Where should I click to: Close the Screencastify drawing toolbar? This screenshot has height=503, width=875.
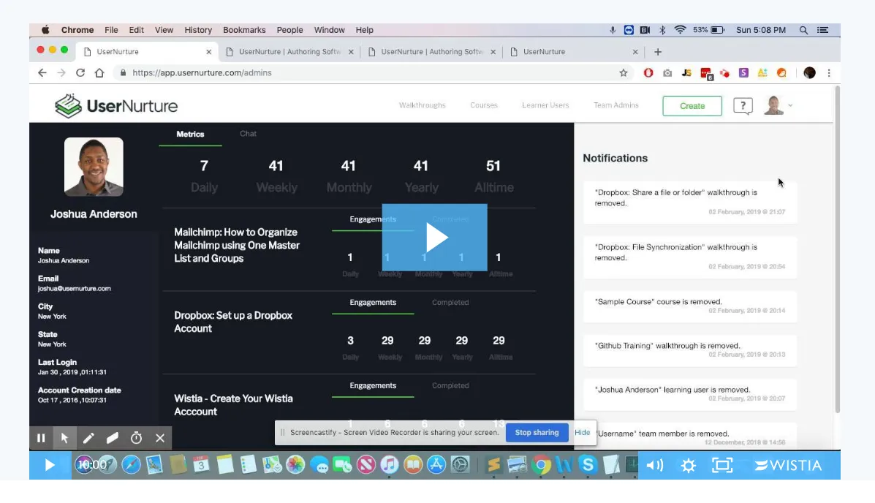tap(160, 438)
